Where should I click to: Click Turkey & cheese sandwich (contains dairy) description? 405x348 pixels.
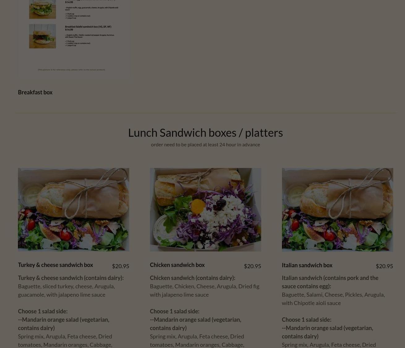tap(71, 278)
